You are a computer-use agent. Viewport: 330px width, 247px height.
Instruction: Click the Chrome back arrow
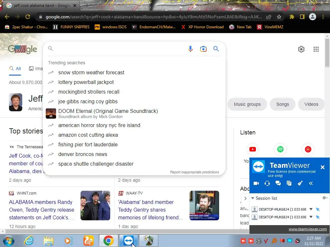[x=7, y=17]
